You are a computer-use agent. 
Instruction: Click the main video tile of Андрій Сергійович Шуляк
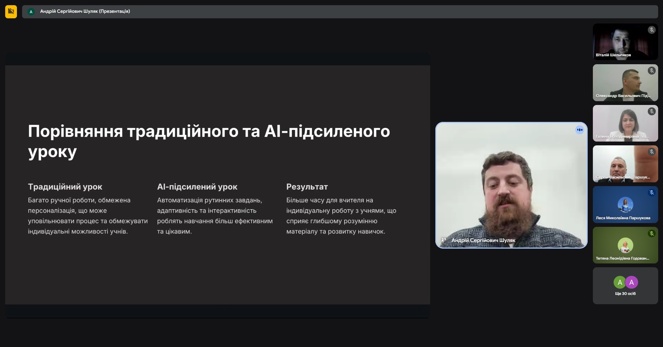511,185
